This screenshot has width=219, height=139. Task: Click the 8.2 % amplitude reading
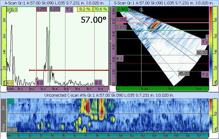[85, 9]
